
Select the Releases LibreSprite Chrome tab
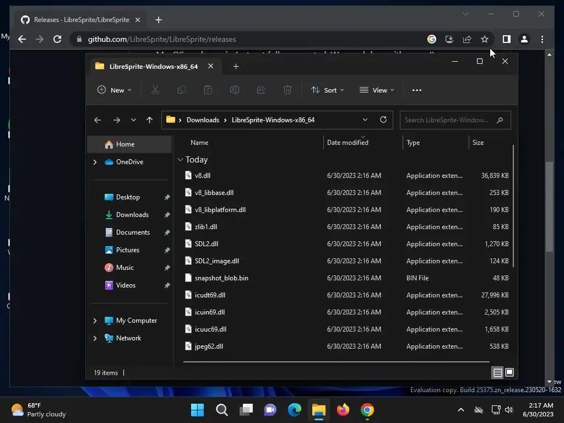click(82, 20)
